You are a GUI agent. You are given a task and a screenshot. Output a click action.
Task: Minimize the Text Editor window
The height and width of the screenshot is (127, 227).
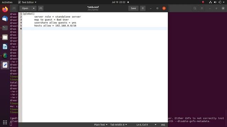click(151, 8)
